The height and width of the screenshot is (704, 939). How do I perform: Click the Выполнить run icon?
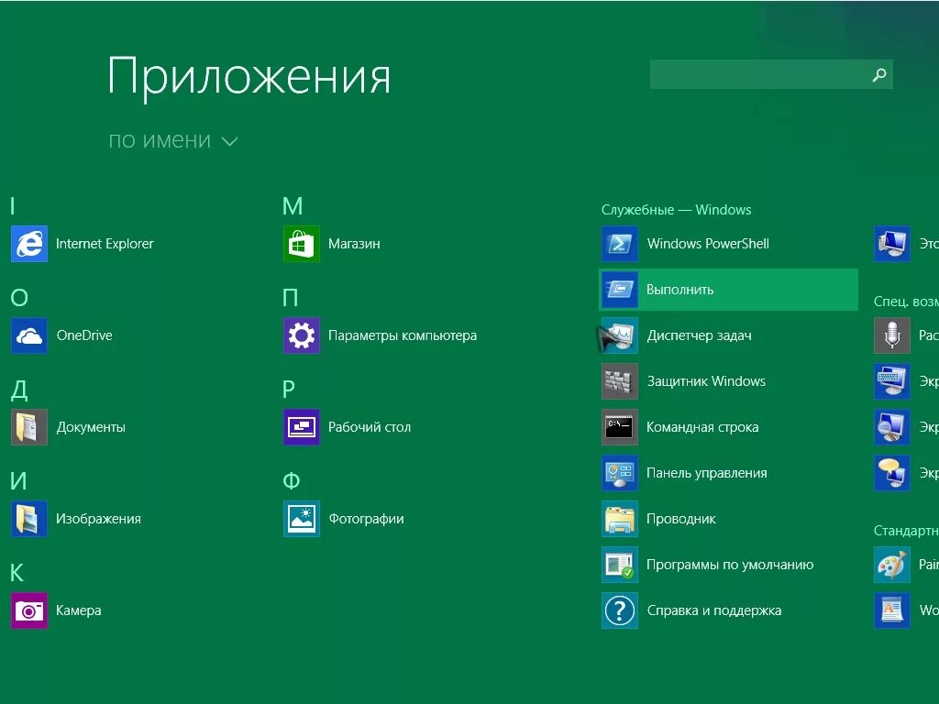(x=620, y=290)
